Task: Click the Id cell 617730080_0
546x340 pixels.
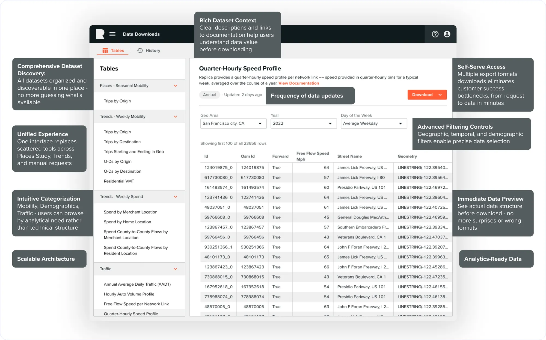Action: (x=218, y=178)
